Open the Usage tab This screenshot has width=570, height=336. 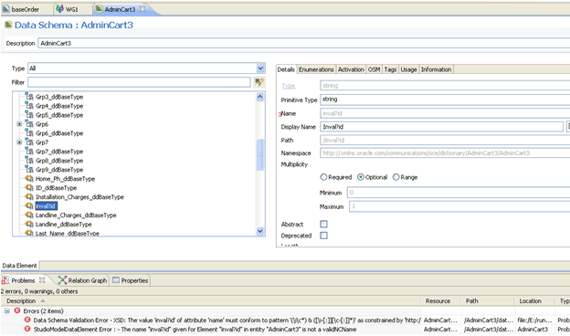coord(408,69)
